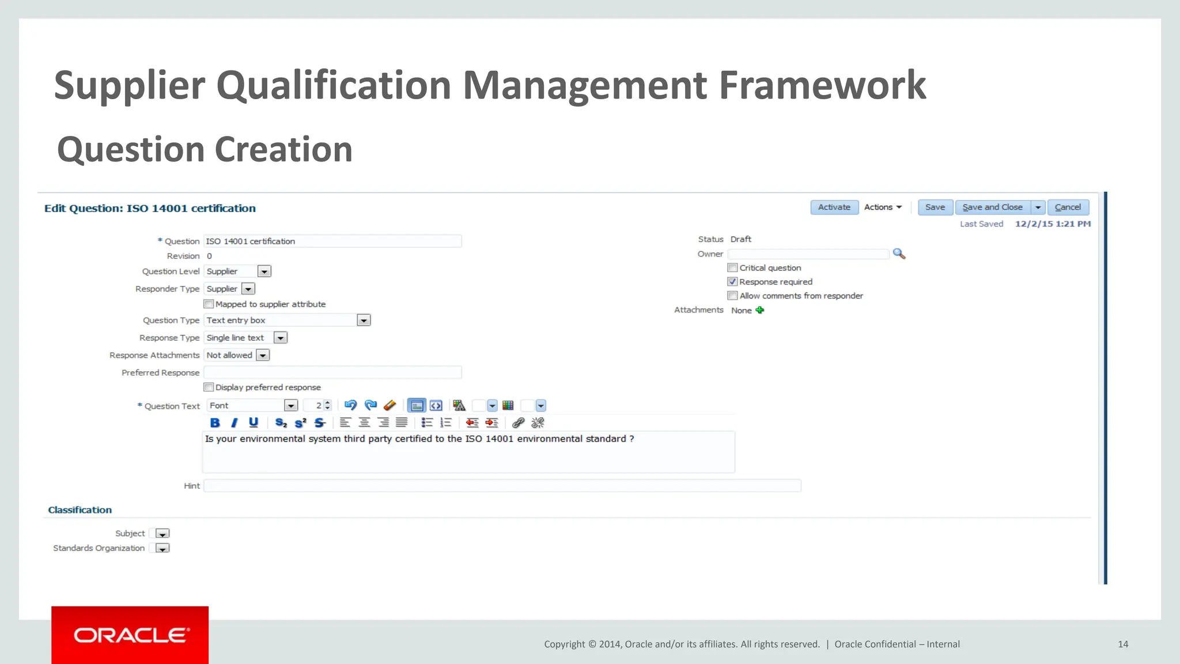Uncheck Response required
This screenshot has width=1180, height=664.
733,281
